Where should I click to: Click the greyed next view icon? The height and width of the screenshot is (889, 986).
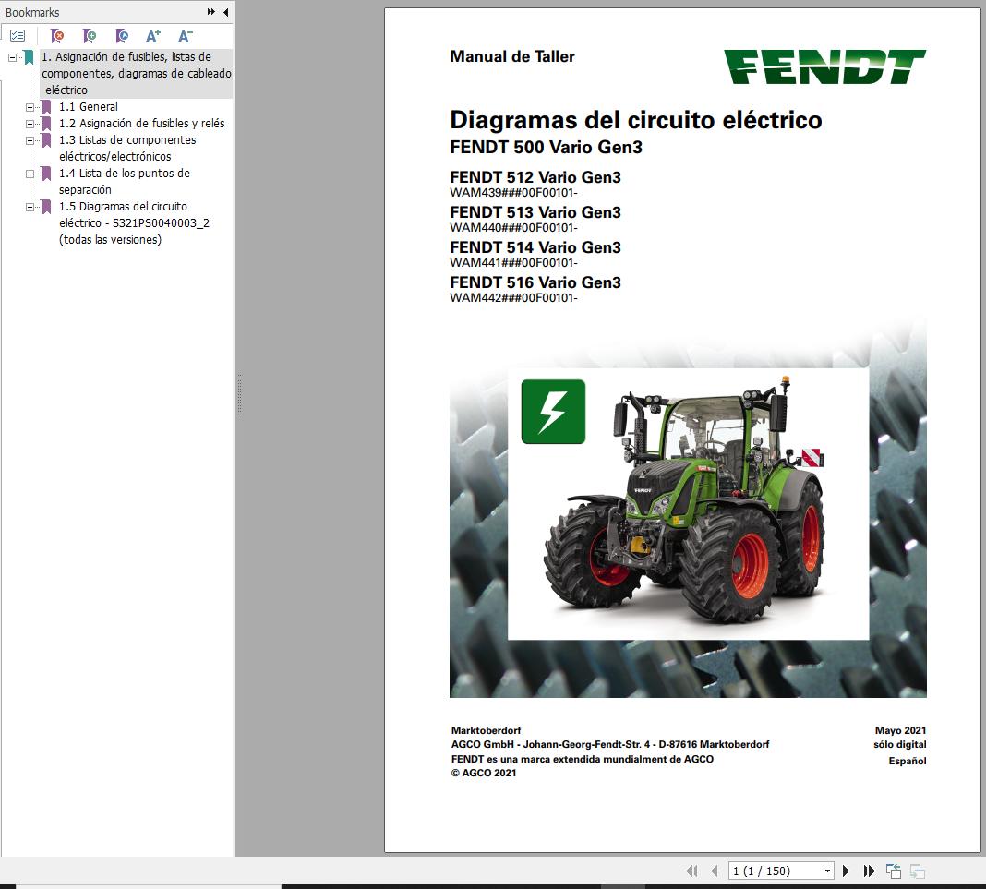coord(918,871)
